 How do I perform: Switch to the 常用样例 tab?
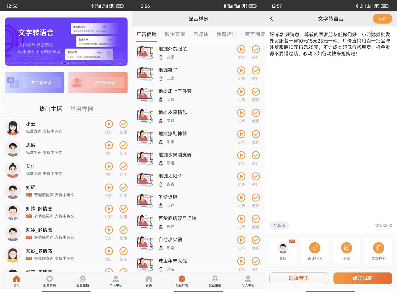[x=81, y=109]
